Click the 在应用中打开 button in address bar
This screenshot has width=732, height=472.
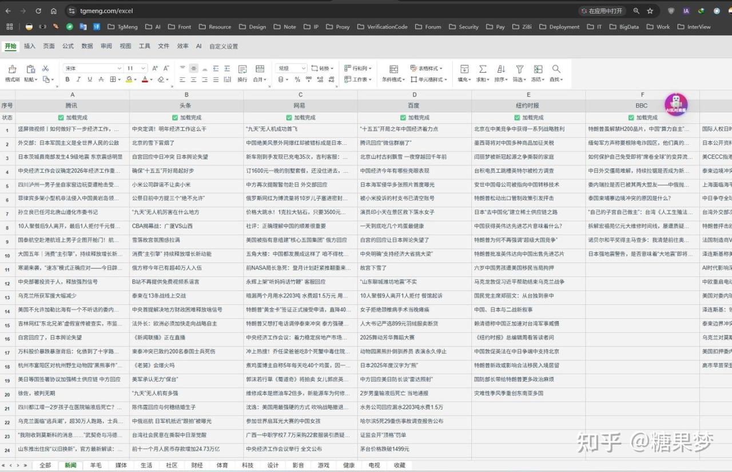tap(601, 11)
